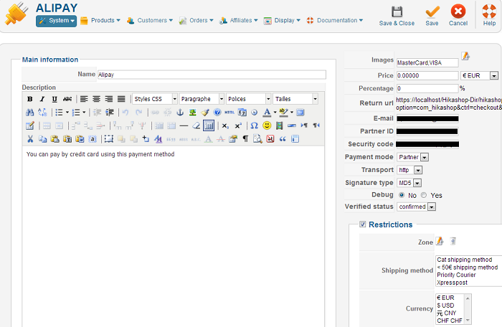Align text left in editor

point(84,99)
